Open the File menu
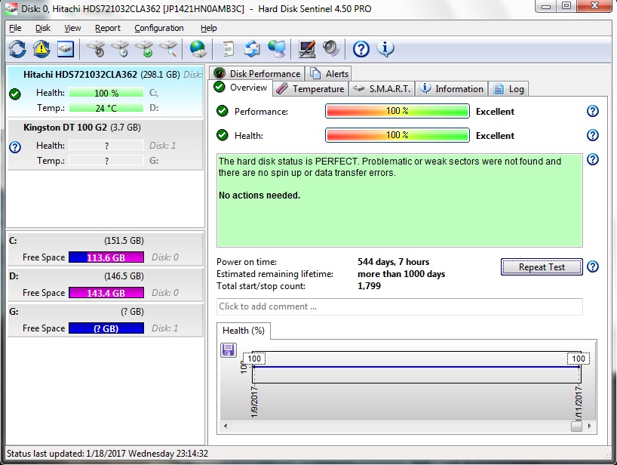 15,28
